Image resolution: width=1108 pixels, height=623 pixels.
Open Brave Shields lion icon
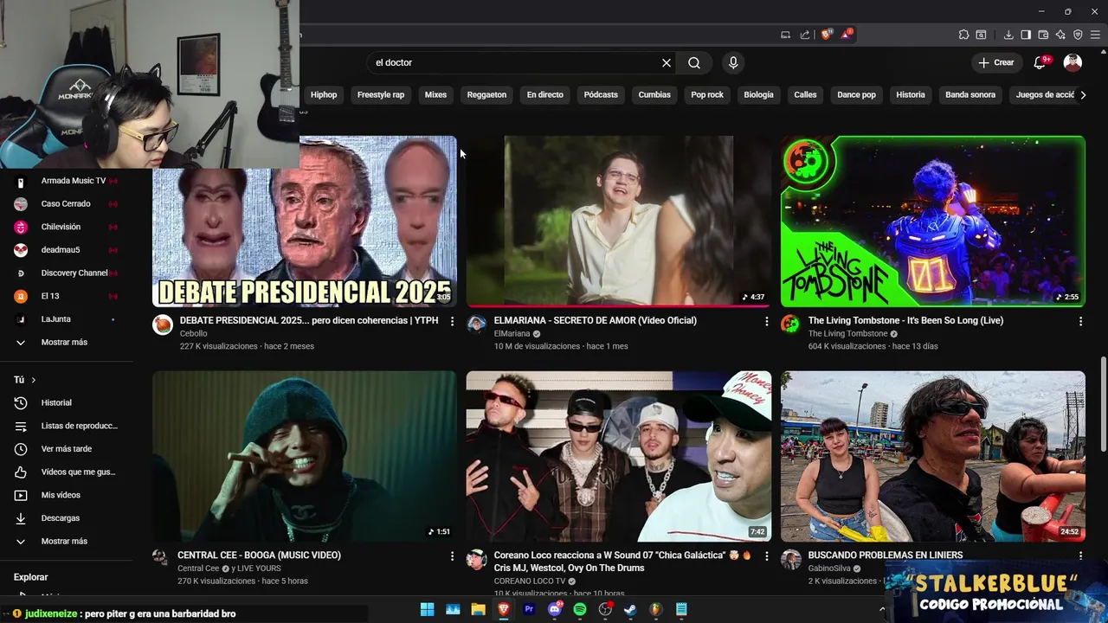tap(827, 35)
